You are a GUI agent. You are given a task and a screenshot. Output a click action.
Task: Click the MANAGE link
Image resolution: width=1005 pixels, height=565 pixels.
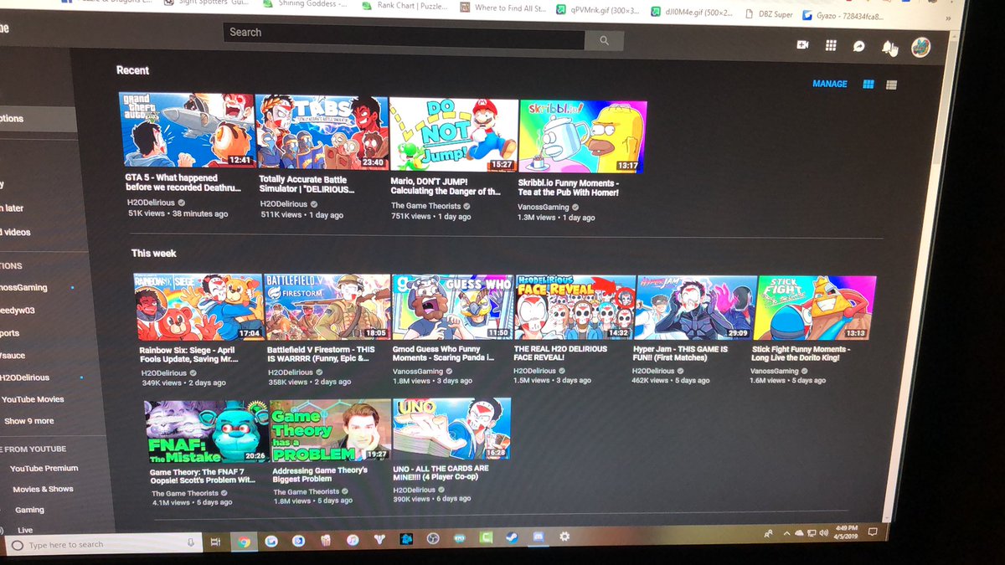click(830, 84)
